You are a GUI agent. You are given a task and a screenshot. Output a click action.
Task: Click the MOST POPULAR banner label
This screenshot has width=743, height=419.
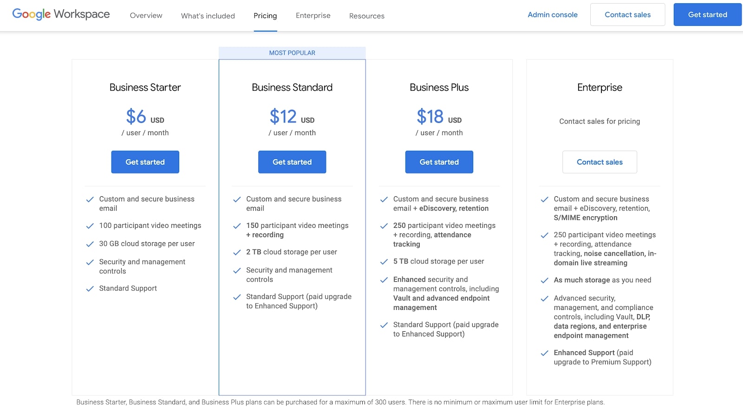point(292,53)
